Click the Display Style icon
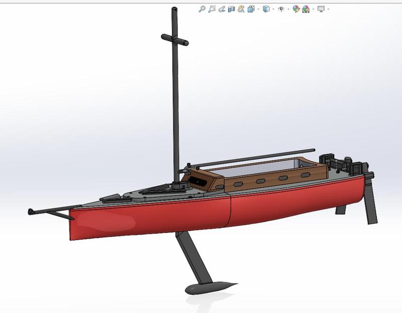Viewport: 402px width, 313px height. pos(266,8)
